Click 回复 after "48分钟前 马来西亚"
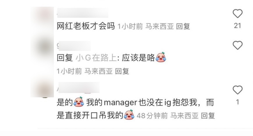253x136 pixels. click(208, 116)
